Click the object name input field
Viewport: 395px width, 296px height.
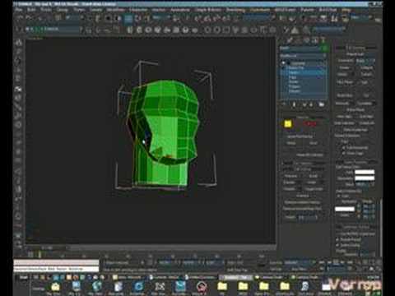pyautogui.click(x=300, y=49)
